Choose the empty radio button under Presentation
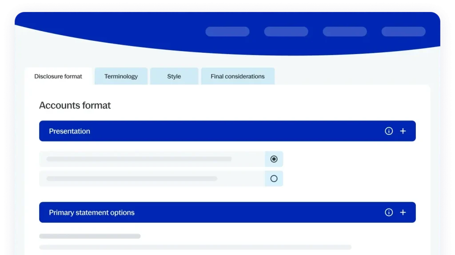The height and width of the screenshot is (255, 455). (x=274, y=179)
